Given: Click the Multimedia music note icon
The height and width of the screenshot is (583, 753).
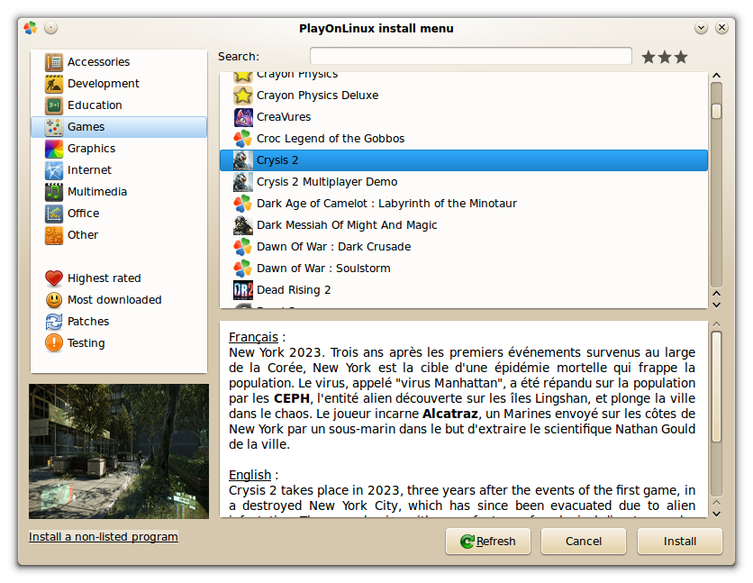Looking at the screenshot, I should 54,192.
